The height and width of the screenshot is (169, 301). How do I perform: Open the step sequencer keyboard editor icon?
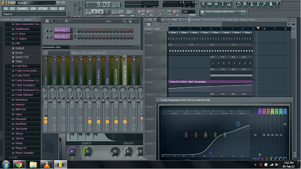(x=131, y=21)
